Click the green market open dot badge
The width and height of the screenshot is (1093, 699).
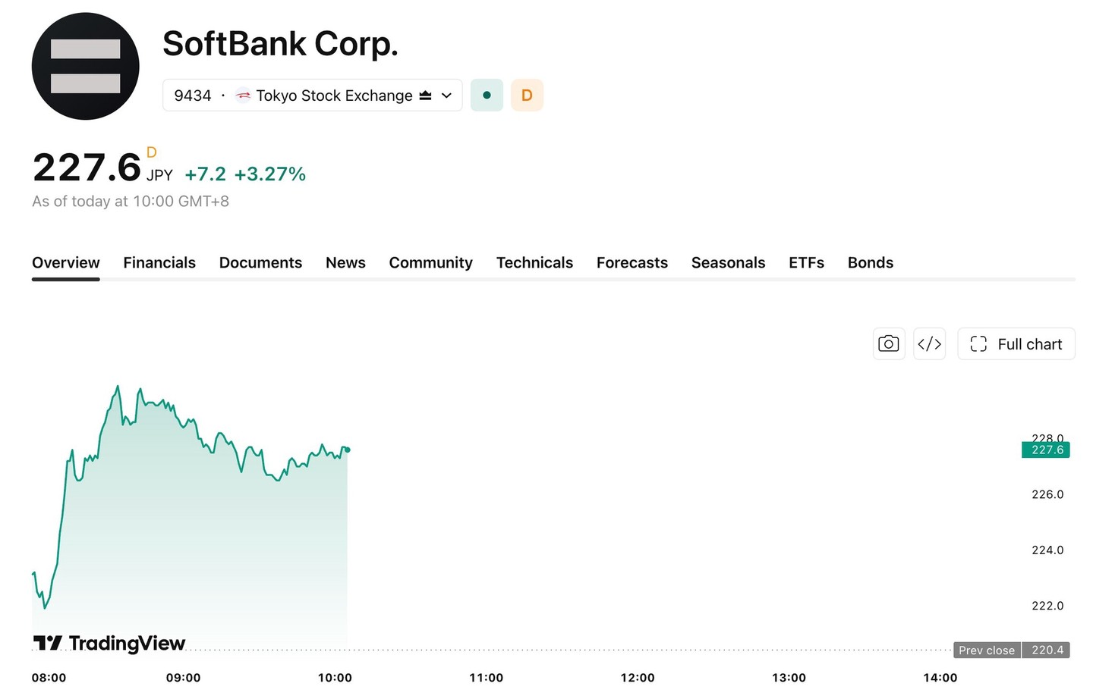tap(487, 96)
